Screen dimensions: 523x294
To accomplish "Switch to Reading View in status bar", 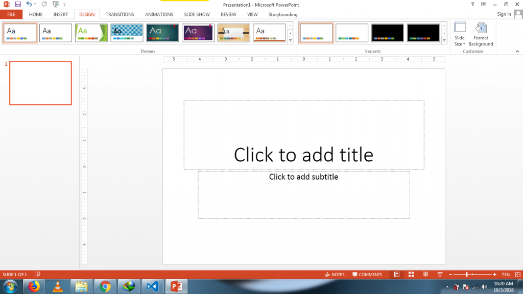I will (x=425, y=275).
